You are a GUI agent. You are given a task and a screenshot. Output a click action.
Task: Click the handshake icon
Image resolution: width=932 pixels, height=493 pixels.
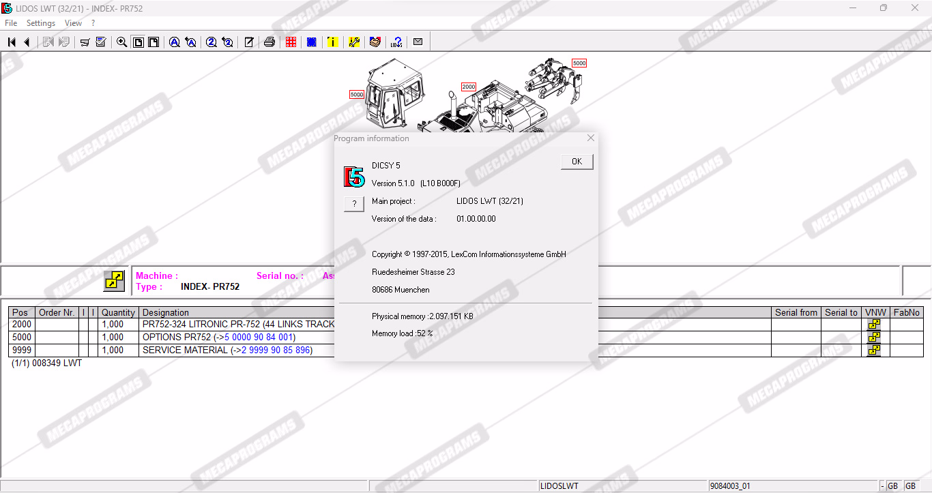375,42
